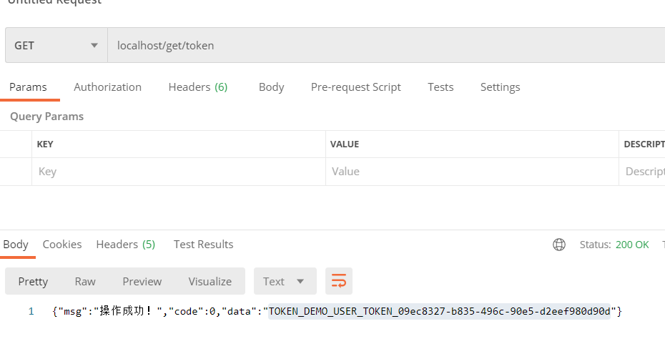The width and height of the screenshot is (665, 359).
Task: Click the globe network information icon
Action: (x=559, y=245)
